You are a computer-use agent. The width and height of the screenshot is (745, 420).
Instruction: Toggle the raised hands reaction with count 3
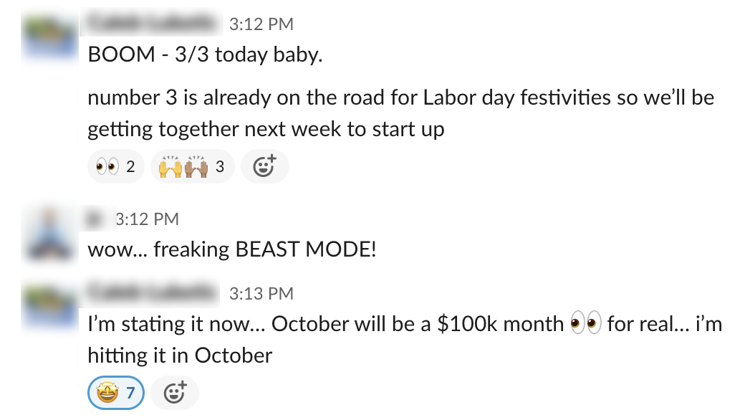tap(191, 167)
